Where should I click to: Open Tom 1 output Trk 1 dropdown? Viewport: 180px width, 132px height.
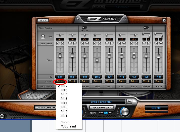pyautogui.click(x=109, y=81)
